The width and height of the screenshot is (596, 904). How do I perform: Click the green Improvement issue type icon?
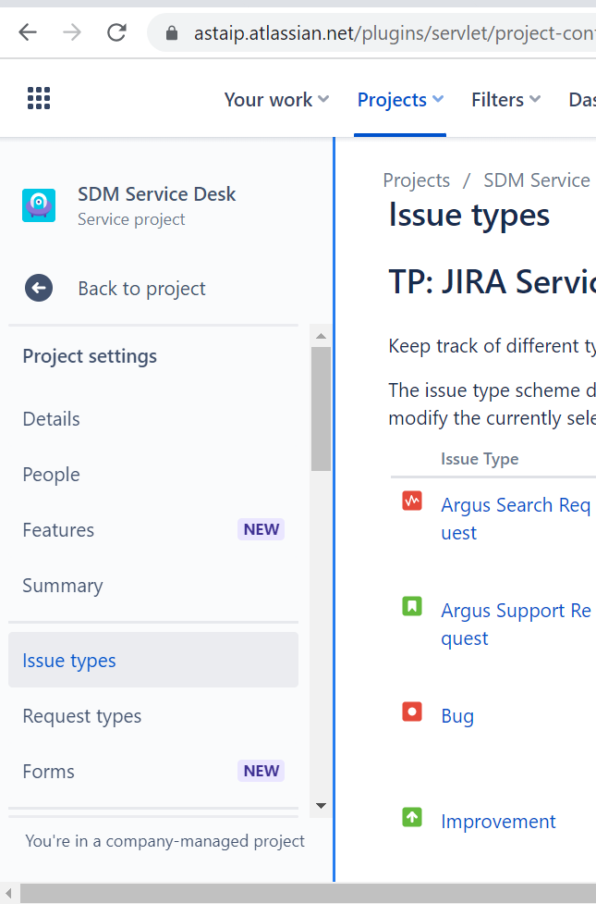pyautogui.click(x=412, y=817)
